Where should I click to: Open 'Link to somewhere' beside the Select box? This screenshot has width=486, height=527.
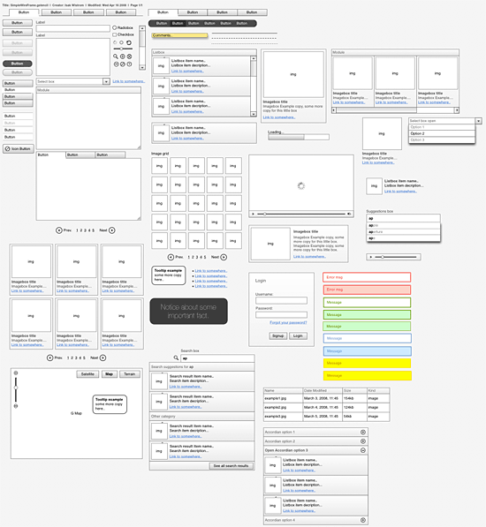[129, 81]
